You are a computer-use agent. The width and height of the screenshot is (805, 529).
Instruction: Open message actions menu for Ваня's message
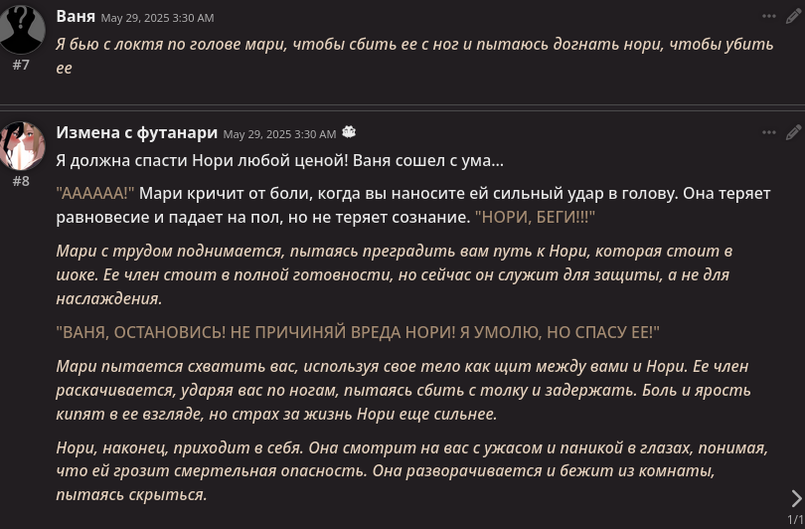[768, 17]
